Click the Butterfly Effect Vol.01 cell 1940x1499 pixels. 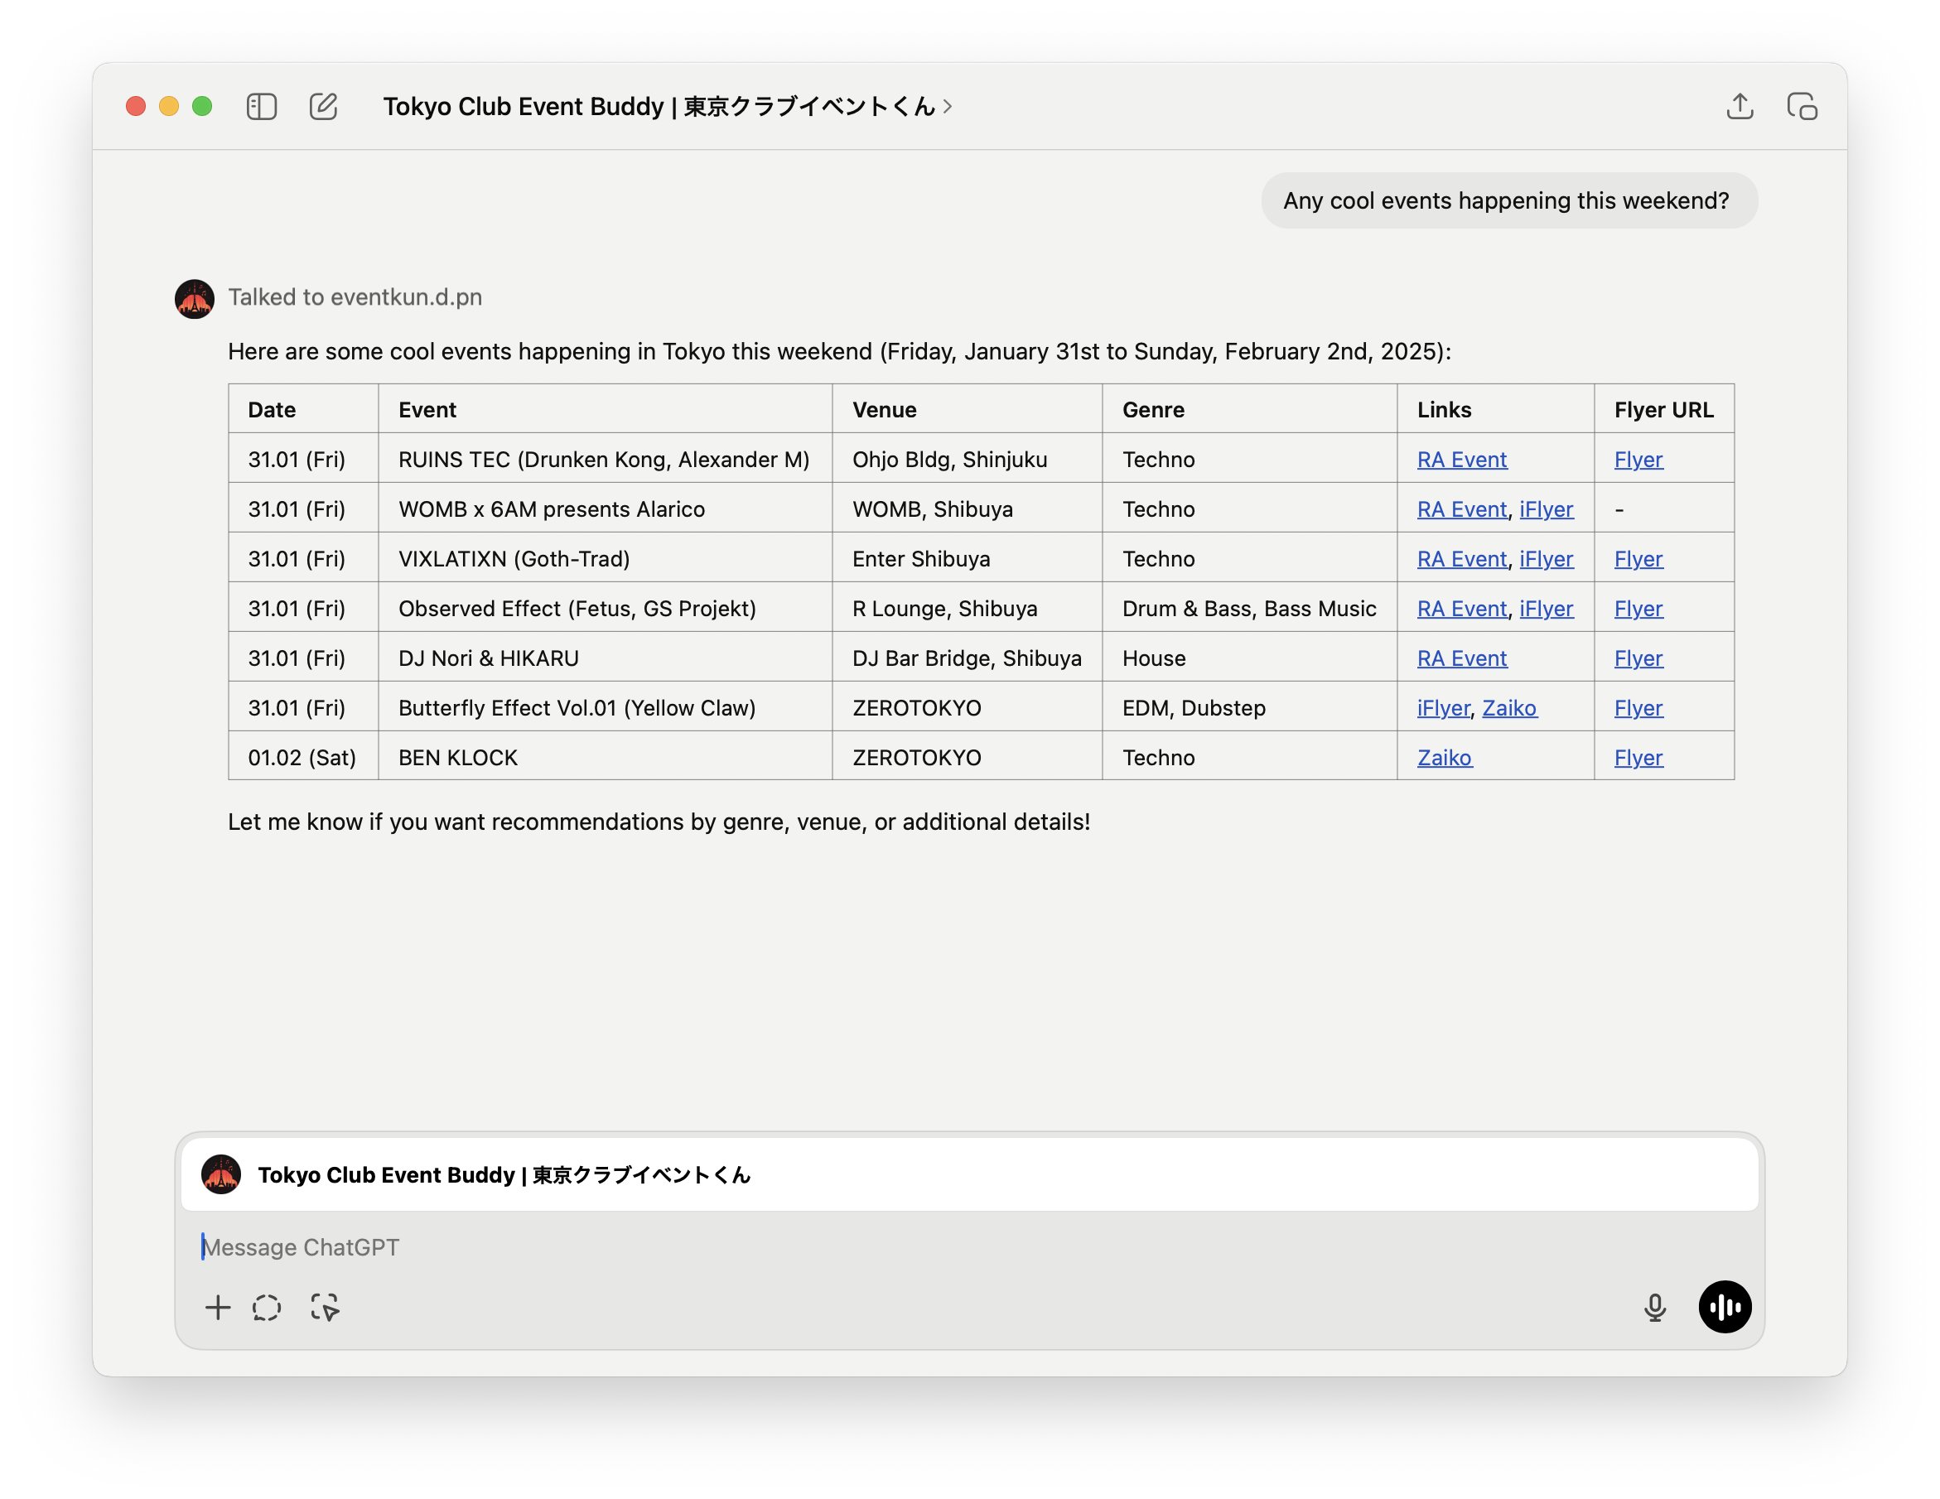pyautogui.click(x=605, y=708)
